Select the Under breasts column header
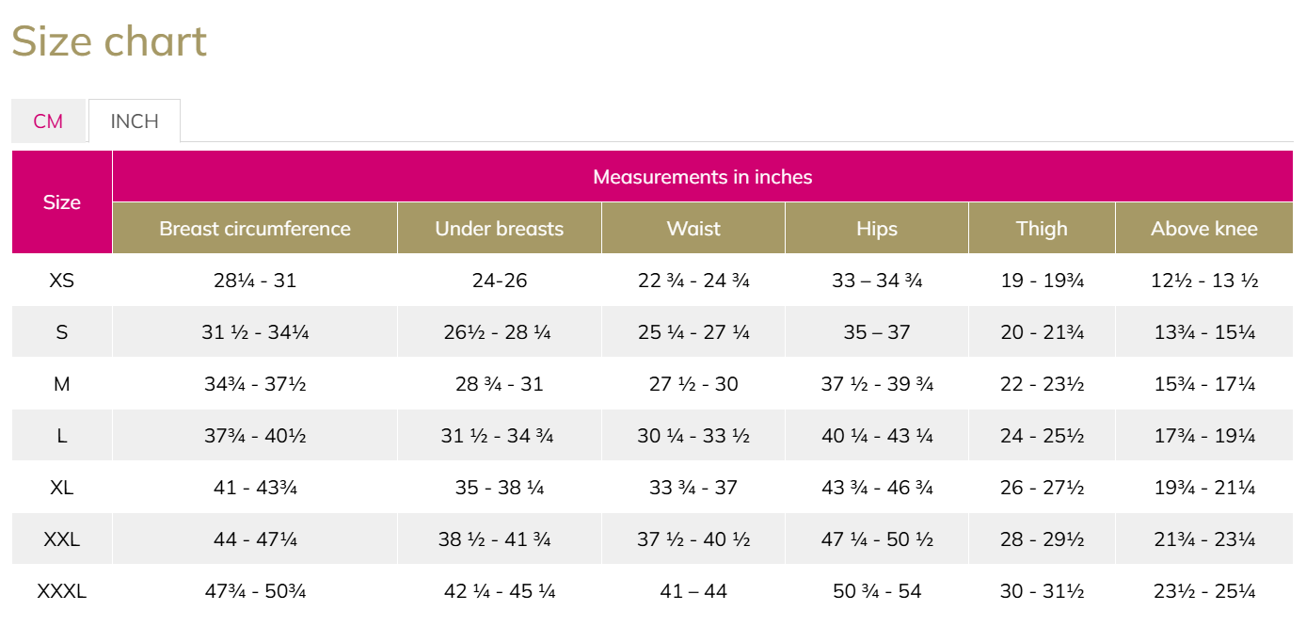1306x643 pixels. click(499, 229)
